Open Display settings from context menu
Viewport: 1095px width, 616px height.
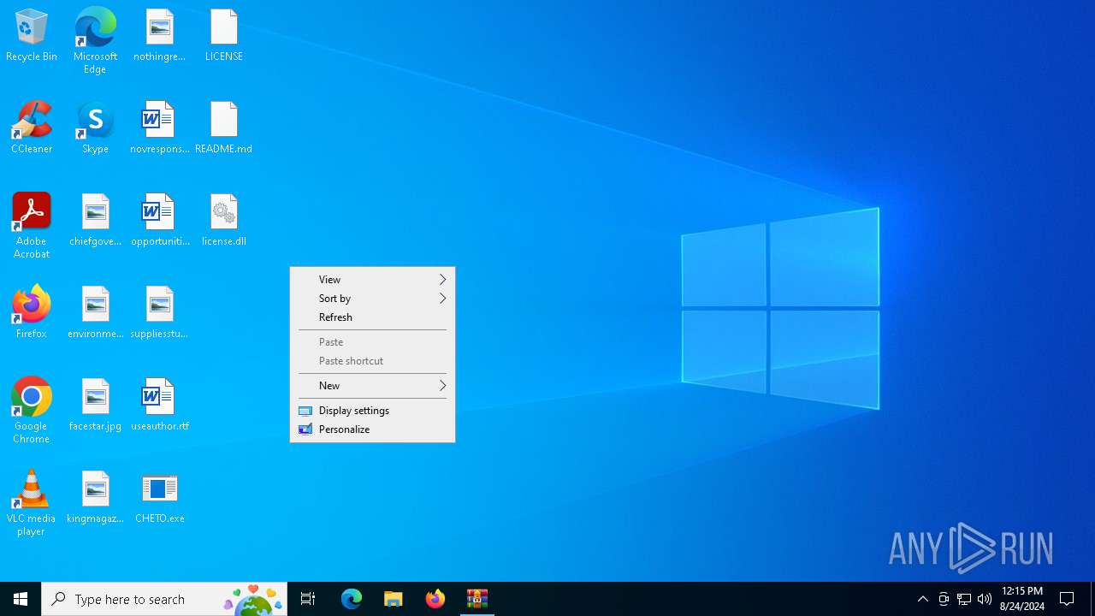[x=372, y=411]
